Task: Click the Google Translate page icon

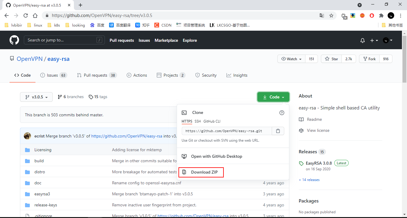Action: 322,16
